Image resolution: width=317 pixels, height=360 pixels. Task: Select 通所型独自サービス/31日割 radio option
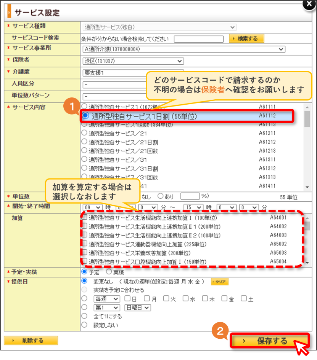tap(84, 168)
